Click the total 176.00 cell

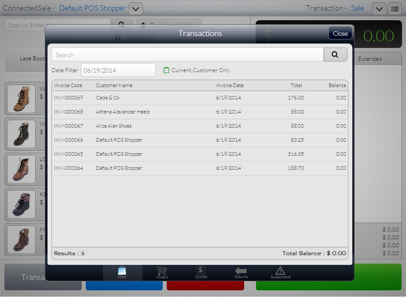(296, 98)
